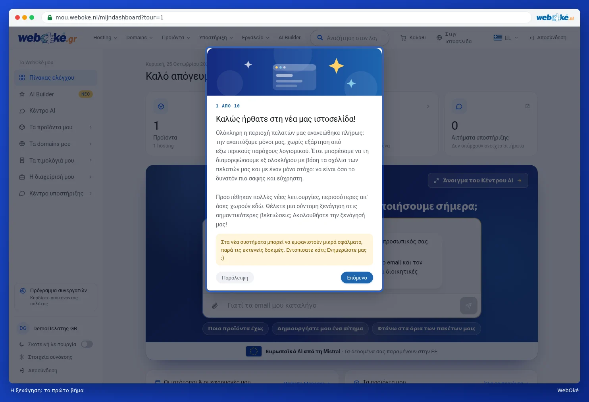The height and width of the screenshot is (402, 589).
Task: Expand Κέντρο υποστήριξης sidebar chevron
Action: pyautogui.click(x=90, y=193)
